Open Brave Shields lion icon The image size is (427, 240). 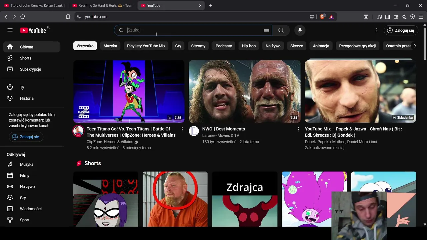pos(322,17)
